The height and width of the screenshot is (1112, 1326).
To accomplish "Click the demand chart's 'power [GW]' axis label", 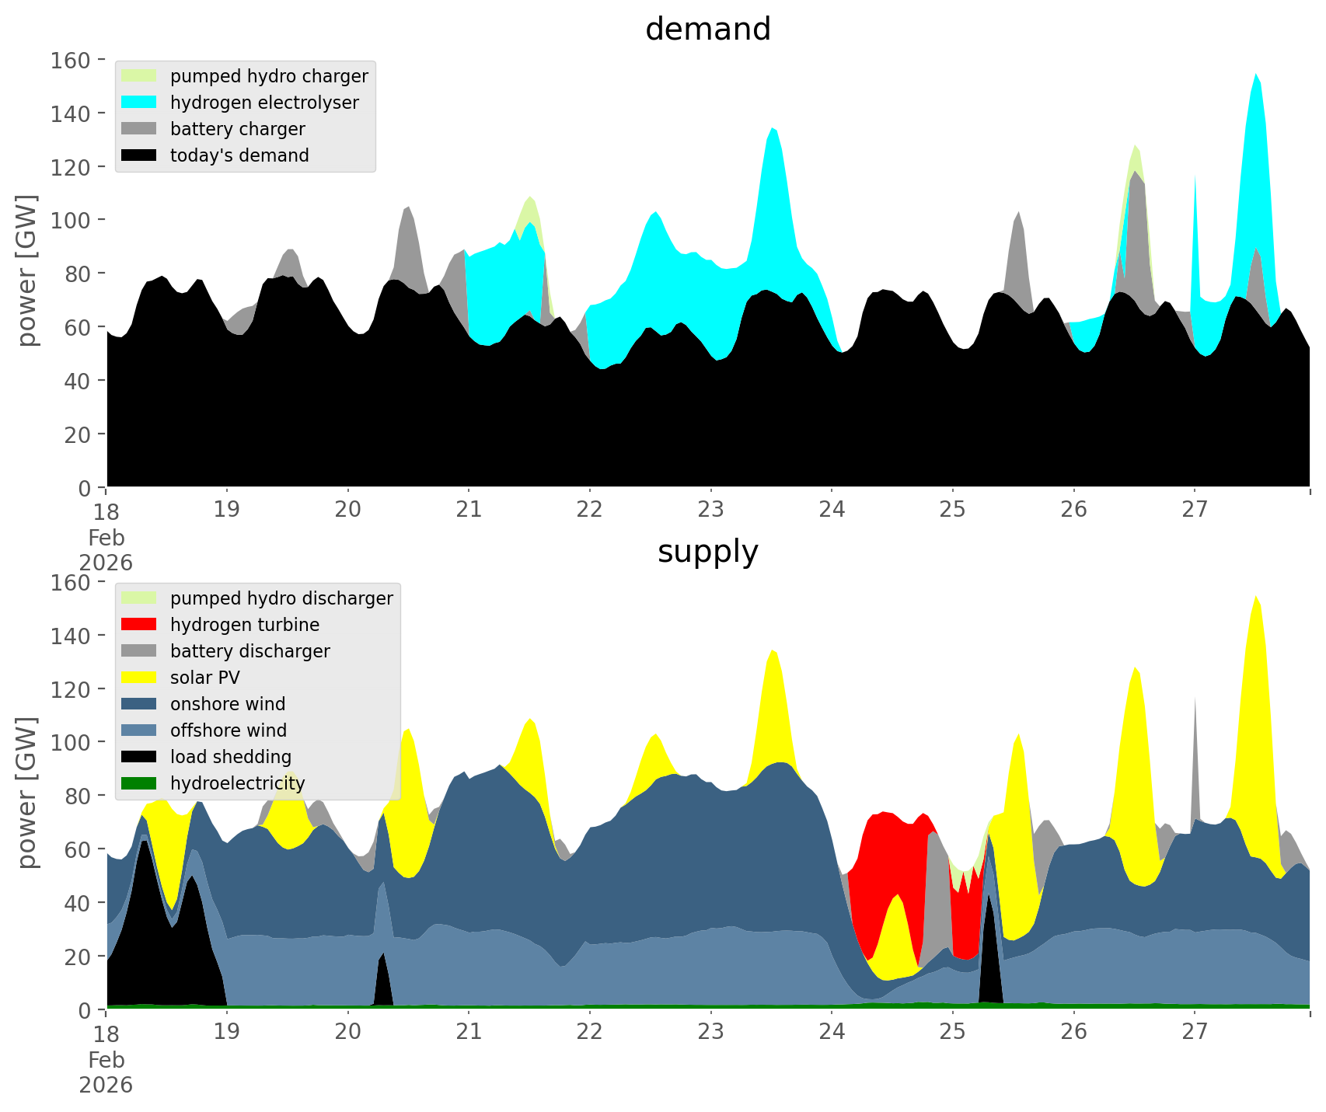I will [x=26, y=270].
